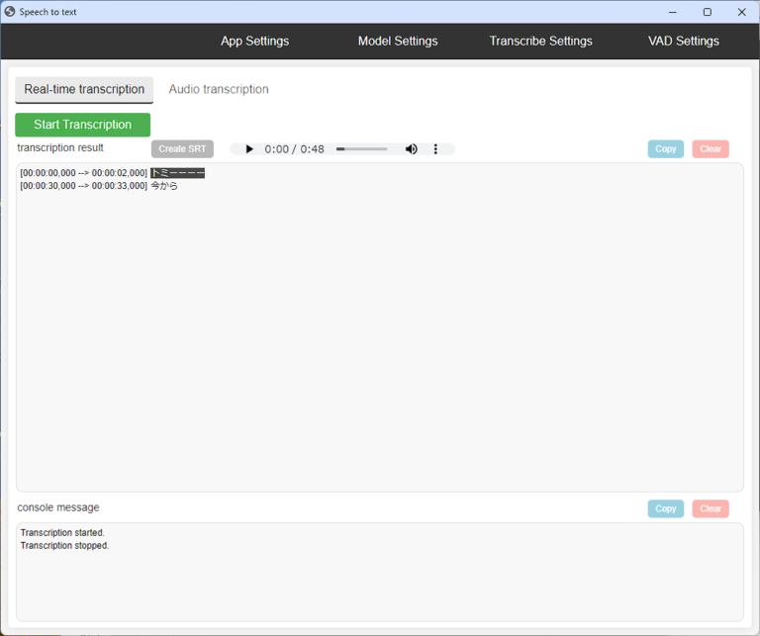Open VAD Settings menu

tap(683, 41)
